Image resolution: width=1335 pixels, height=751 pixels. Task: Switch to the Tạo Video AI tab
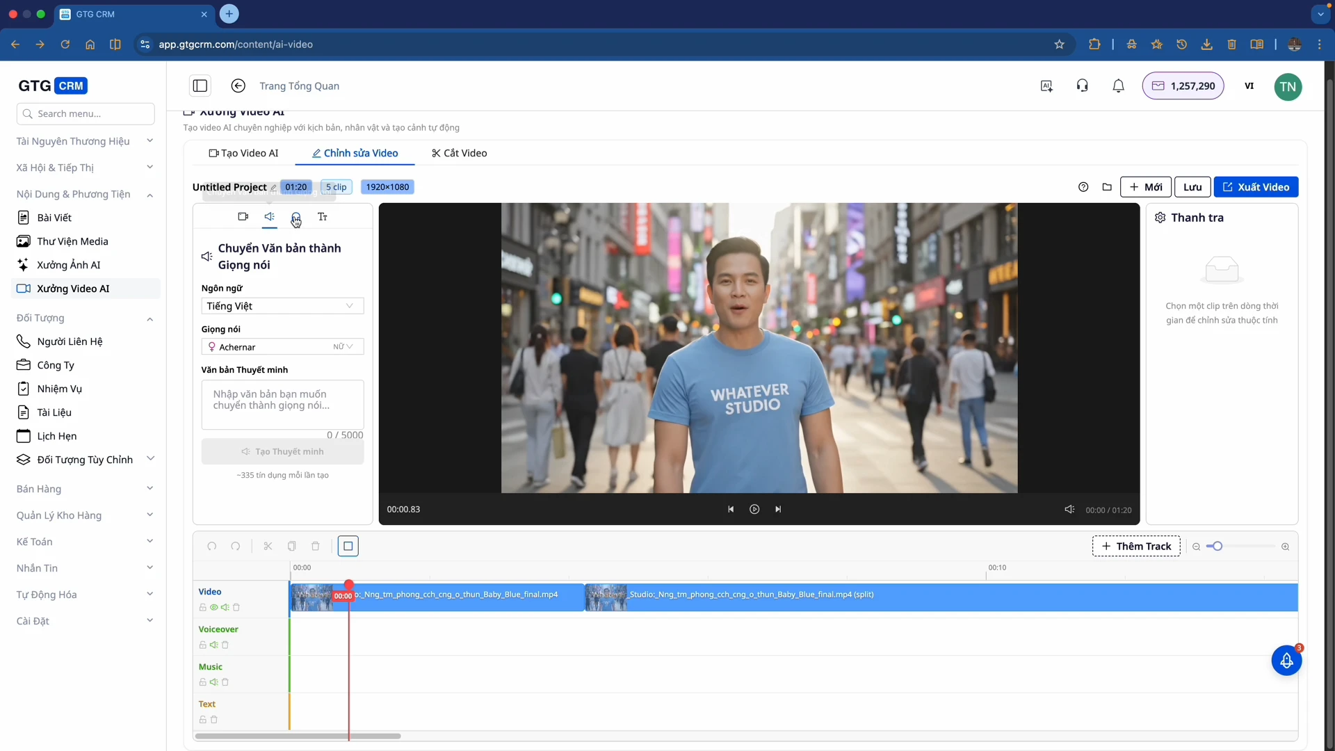243,153
